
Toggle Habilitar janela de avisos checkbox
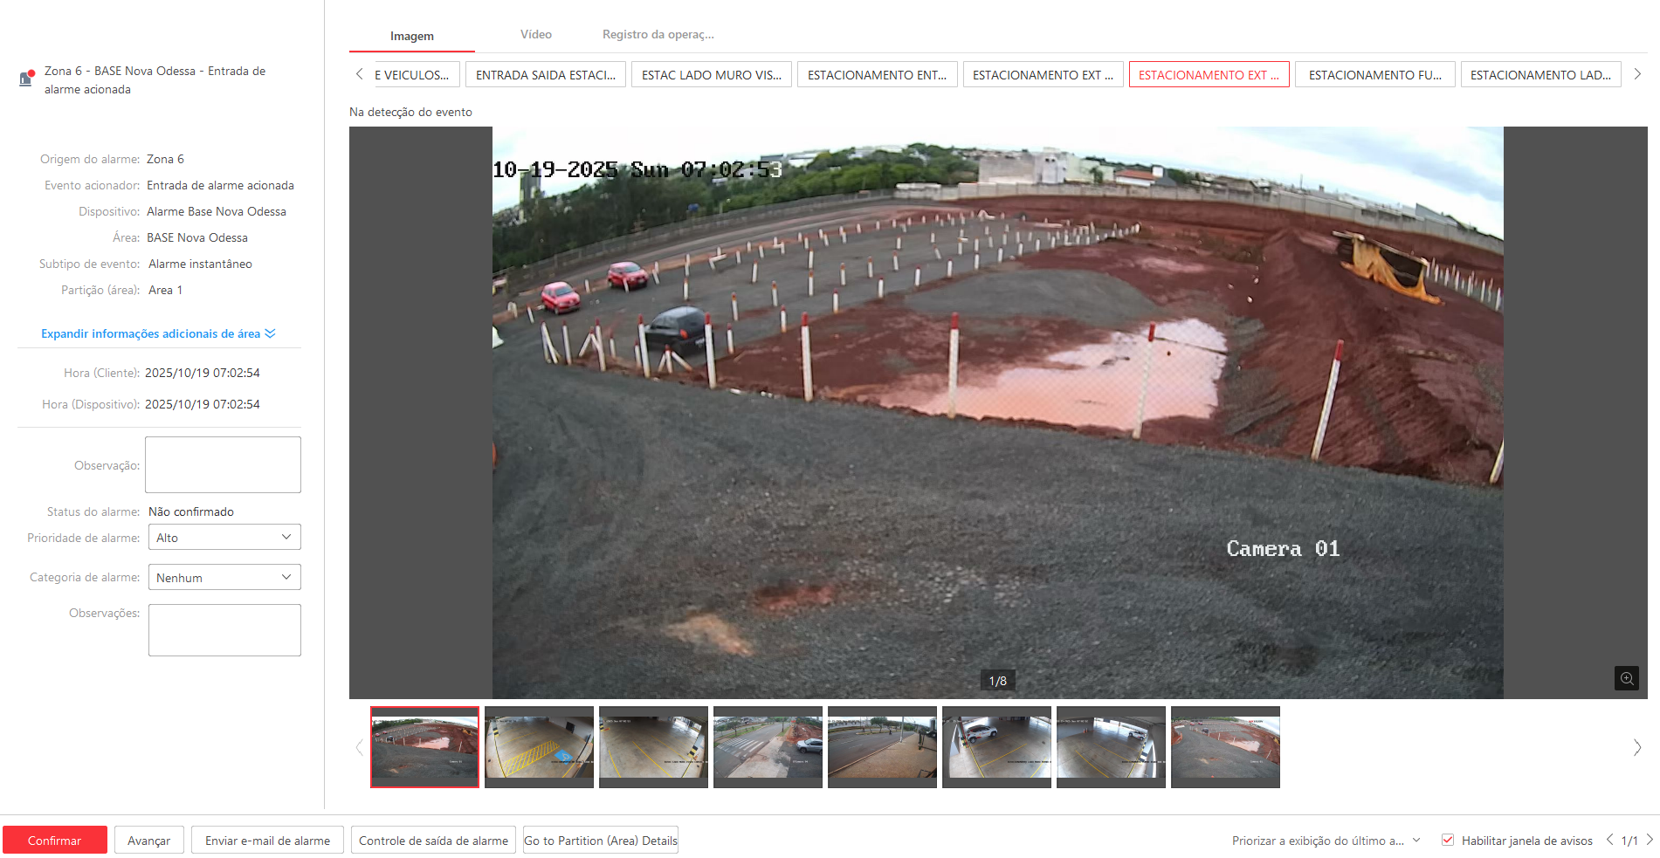[1448, 840]
